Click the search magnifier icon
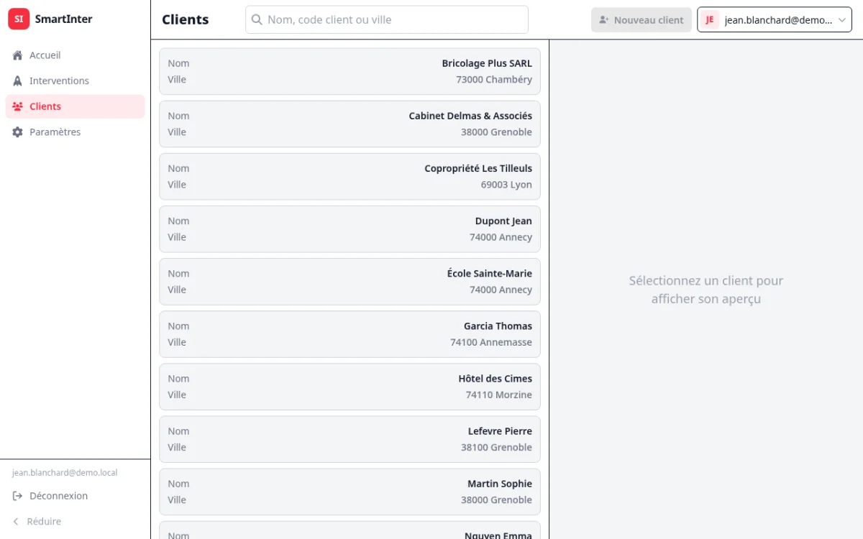This screenshot has height=539, width=863. 257,20
